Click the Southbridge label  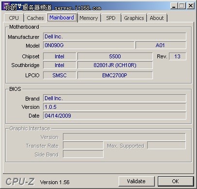click(x=25, y=65)
